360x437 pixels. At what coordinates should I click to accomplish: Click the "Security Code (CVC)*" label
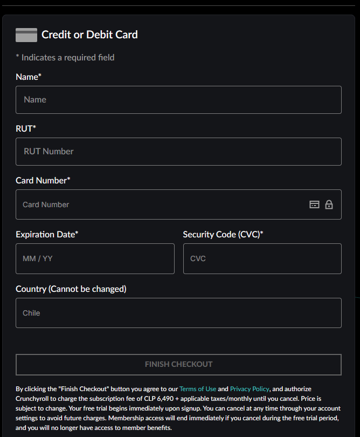[x=223, y=234]
